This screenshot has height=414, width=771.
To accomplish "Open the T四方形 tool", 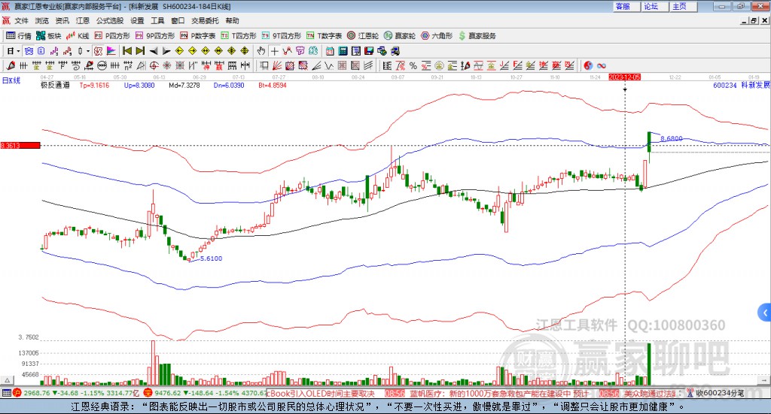I will pyautogui.click(x=239, y=36).
